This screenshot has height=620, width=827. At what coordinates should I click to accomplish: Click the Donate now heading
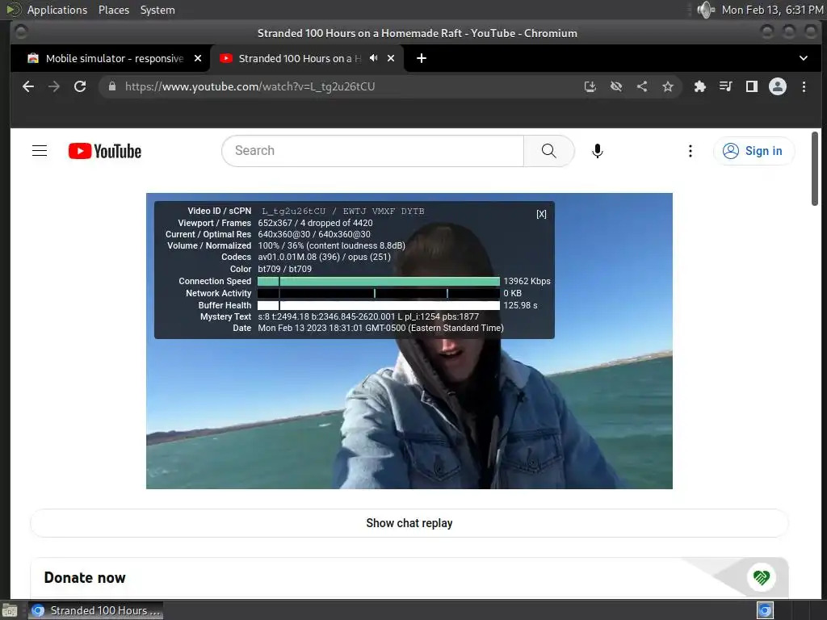click(85, 578)
